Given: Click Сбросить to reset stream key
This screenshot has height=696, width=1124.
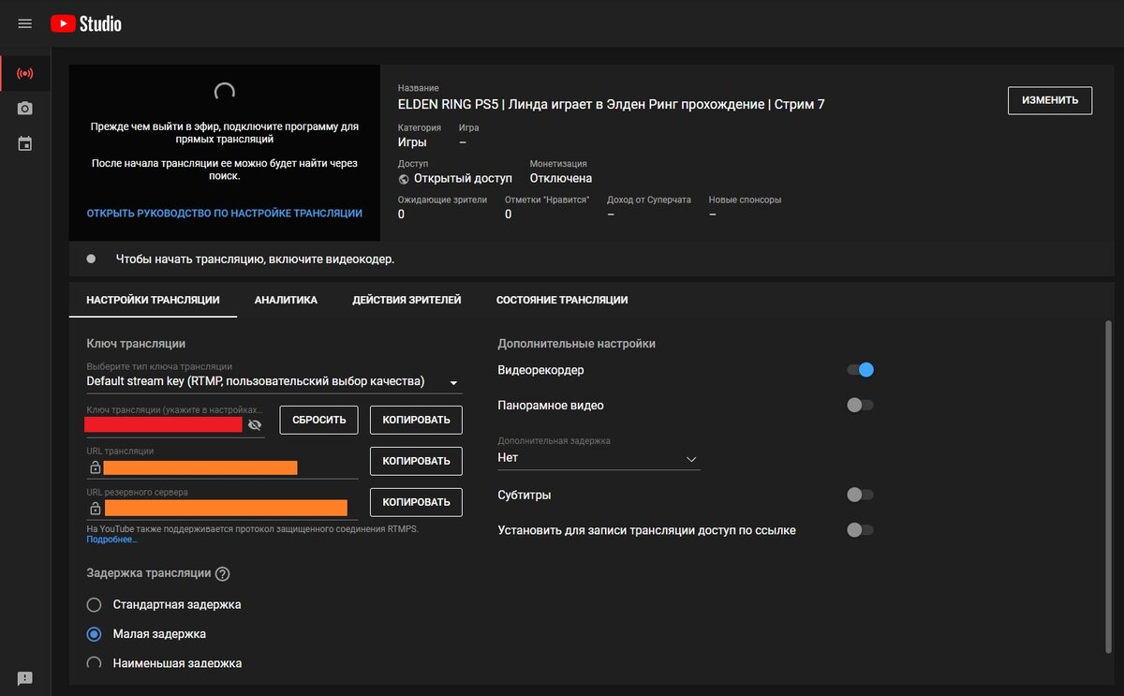Looking at the screenshot, I should (x=319, y=420).
